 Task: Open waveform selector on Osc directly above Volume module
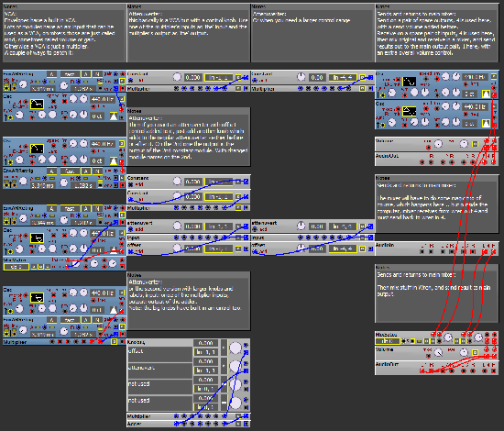click(410, 111)
